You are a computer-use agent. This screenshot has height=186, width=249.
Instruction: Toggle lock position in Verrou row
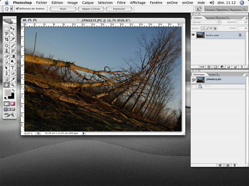[x=211, y=28]
